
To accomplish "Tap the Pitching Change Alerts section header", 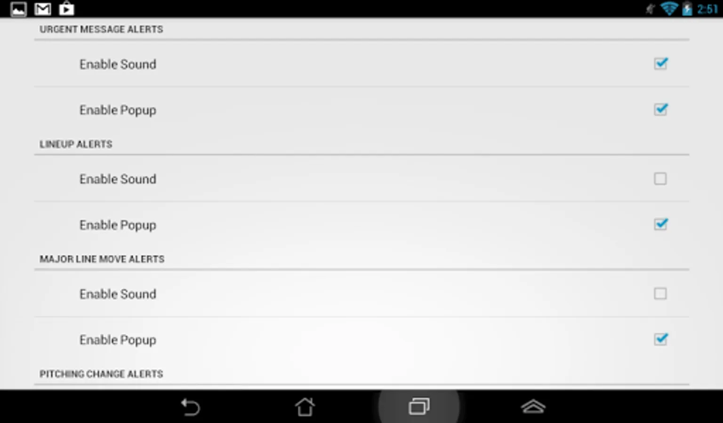I will coord(101,374).
